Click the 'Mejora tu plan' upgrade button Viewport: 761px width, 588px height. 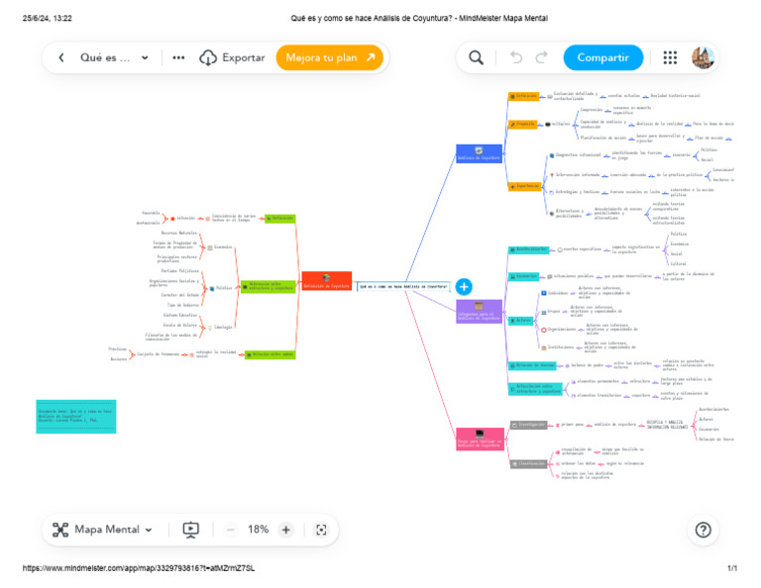click(x=330, y=57)
